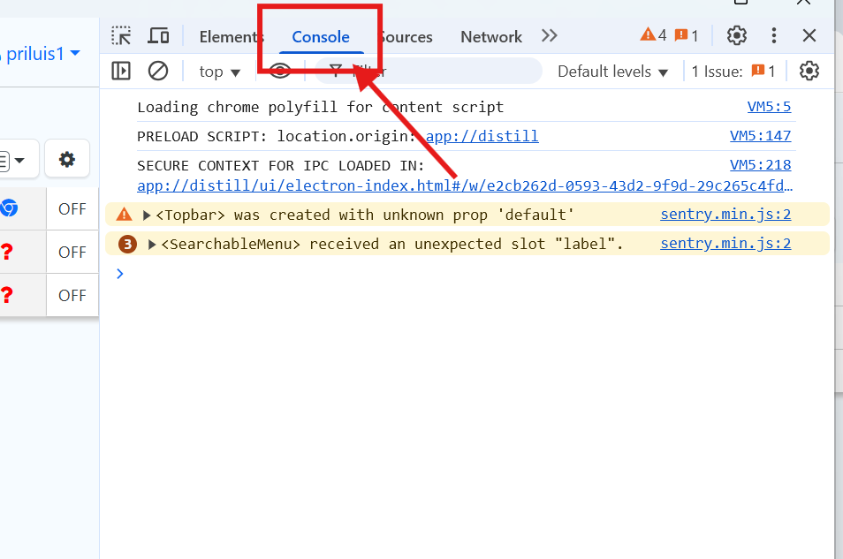Open the VM5:147 source link
The width and height of the screenshot is (843, 559).
[760, 136]
